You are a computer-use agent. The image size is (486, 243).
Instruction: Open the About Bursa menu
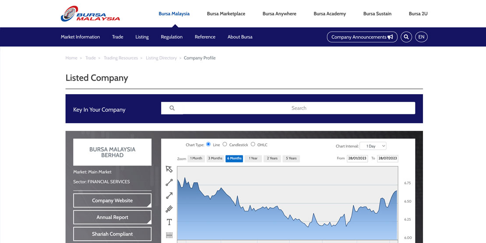point(240,37)
